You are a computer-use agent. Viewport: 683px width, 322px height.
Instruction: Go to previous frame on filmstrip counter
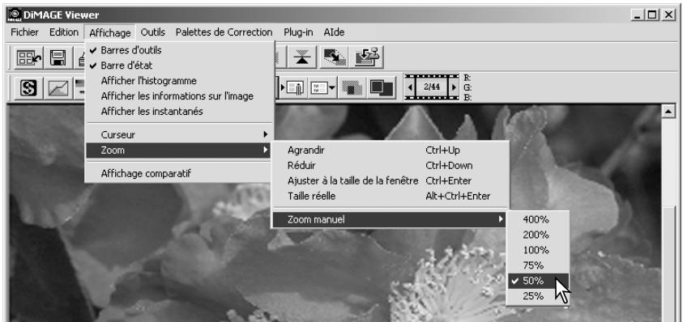tap(410, 87)
